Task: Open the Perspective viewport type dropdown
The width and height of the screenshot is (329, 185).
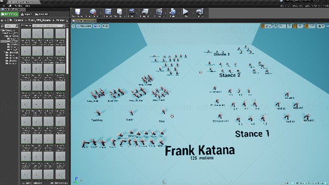Action: pos(84,26)
